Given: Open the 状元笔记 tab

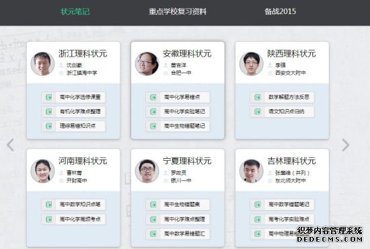Looking at the screenshot, I should [x=75, y=11].
